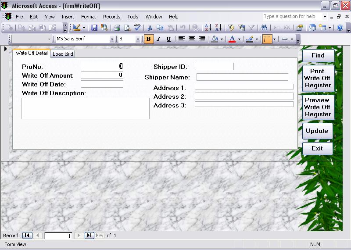Toggle Bold formatting button

pyautogui.click(x=149, y=39)
